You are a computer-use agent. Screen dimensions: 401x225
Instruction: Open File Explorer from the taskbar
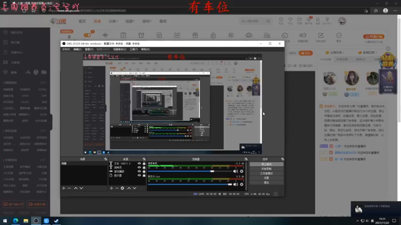click(x=26, y=220)
